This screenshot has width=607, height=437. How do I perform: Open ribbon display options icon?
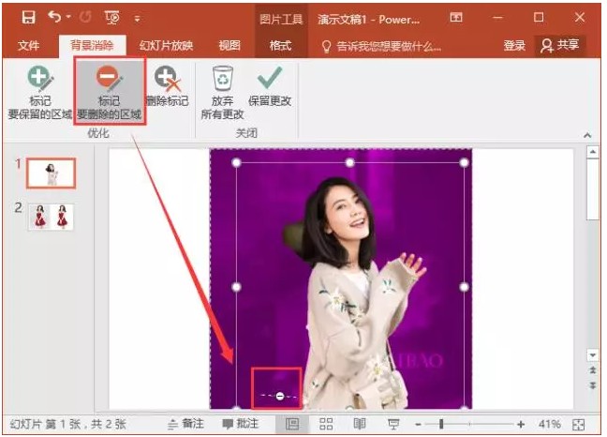456,17
